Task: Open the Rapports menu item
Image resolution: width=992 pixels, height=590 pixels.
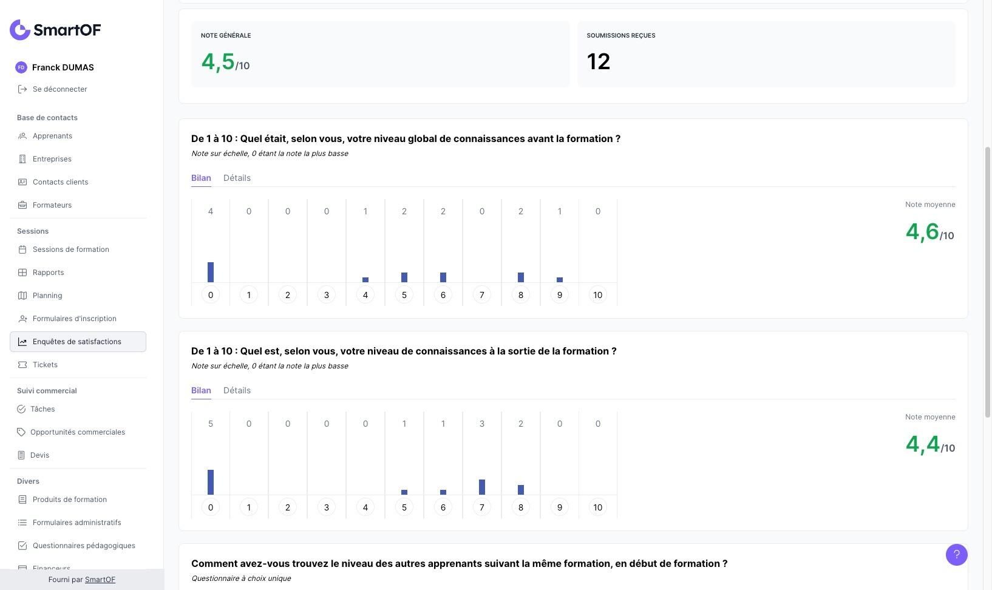Action: pyautogui.click(x=48, y=273)
